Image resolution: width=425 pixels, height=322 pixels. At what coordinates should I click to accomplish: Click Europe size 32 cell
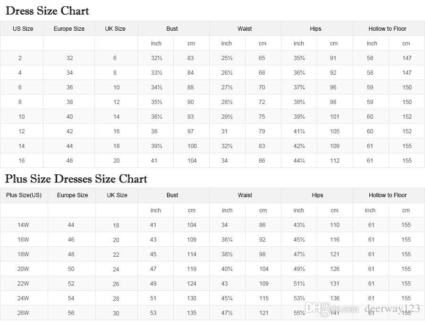[69, 58]
